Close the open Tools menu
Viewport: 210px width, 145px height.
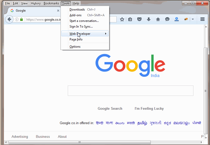coord(66,3)
